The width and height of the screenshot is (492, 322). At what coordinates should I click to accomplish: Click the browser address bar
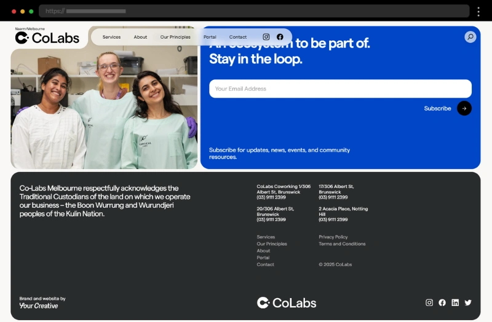(254, 11)
